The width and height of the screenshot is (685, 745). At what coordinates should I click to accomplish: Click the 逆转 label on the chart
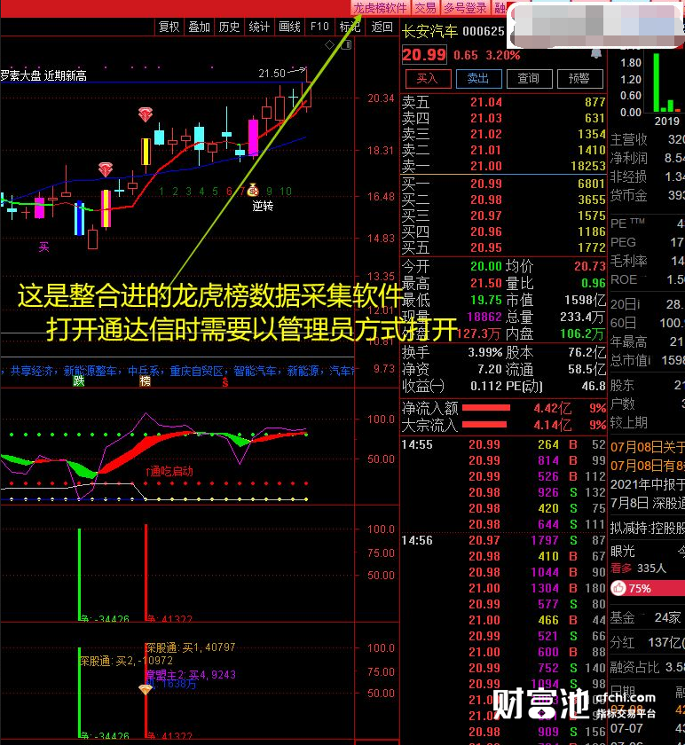pyautogui.click(x=263, y=206)
